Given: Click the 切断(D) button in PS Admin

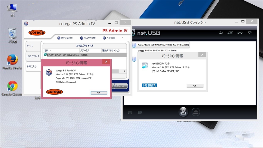Looking at the screenshot, I should pyautogui.click(x=119, y=86).
